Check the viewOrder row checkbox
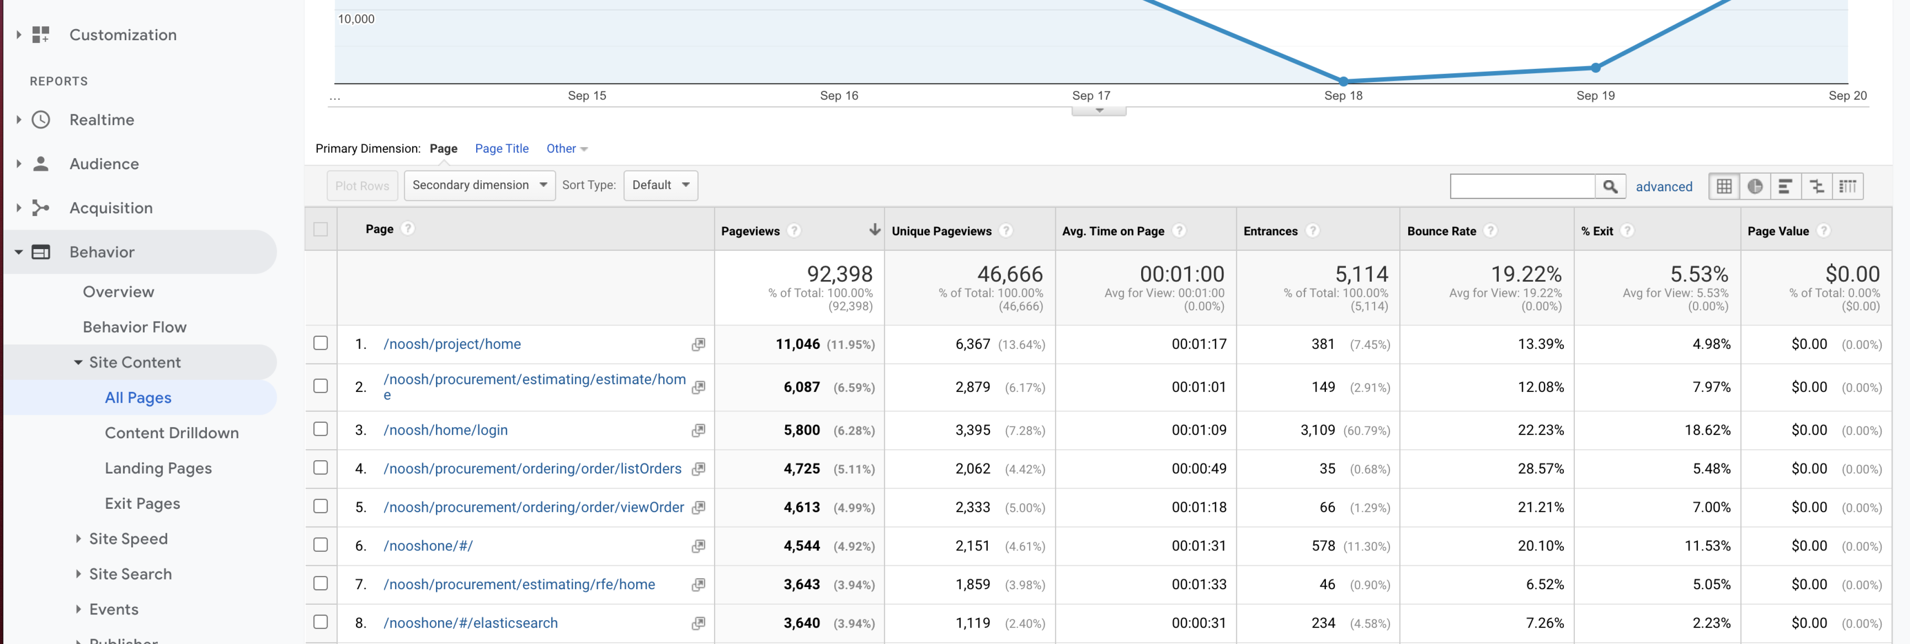Screen dimensions: 1910x644 pos(320,506)
